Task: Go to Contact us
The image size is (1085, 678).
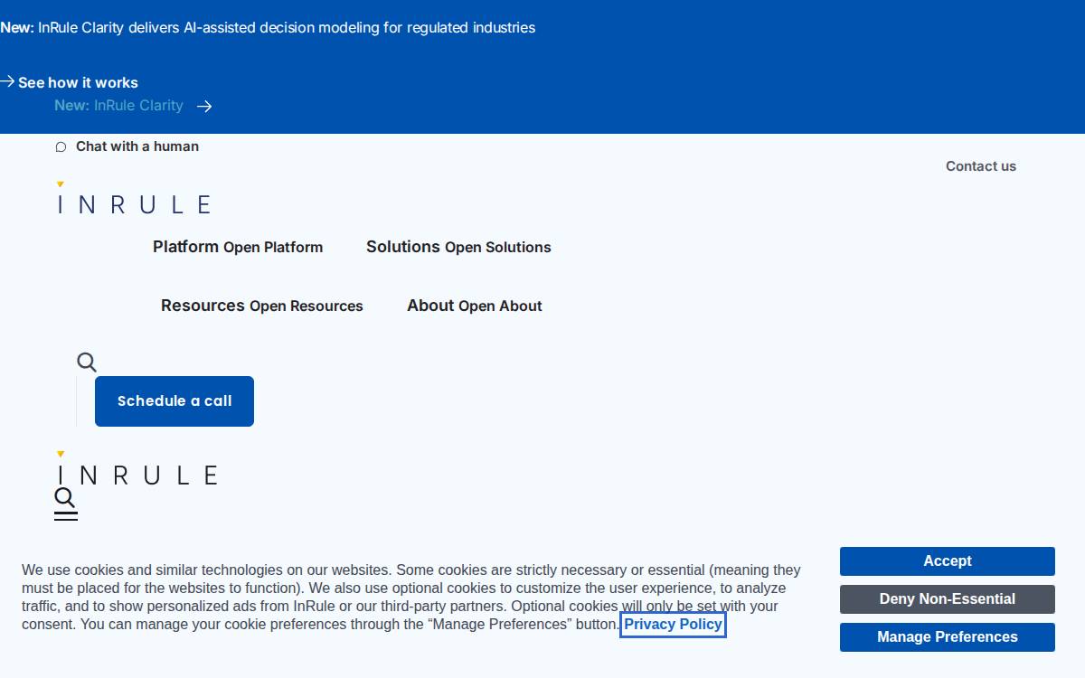Action: [x=981, y=166]
